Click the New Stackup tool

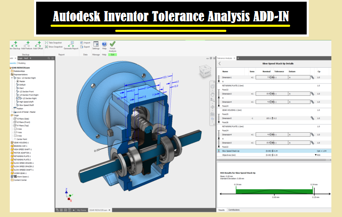tap(15, 46)
